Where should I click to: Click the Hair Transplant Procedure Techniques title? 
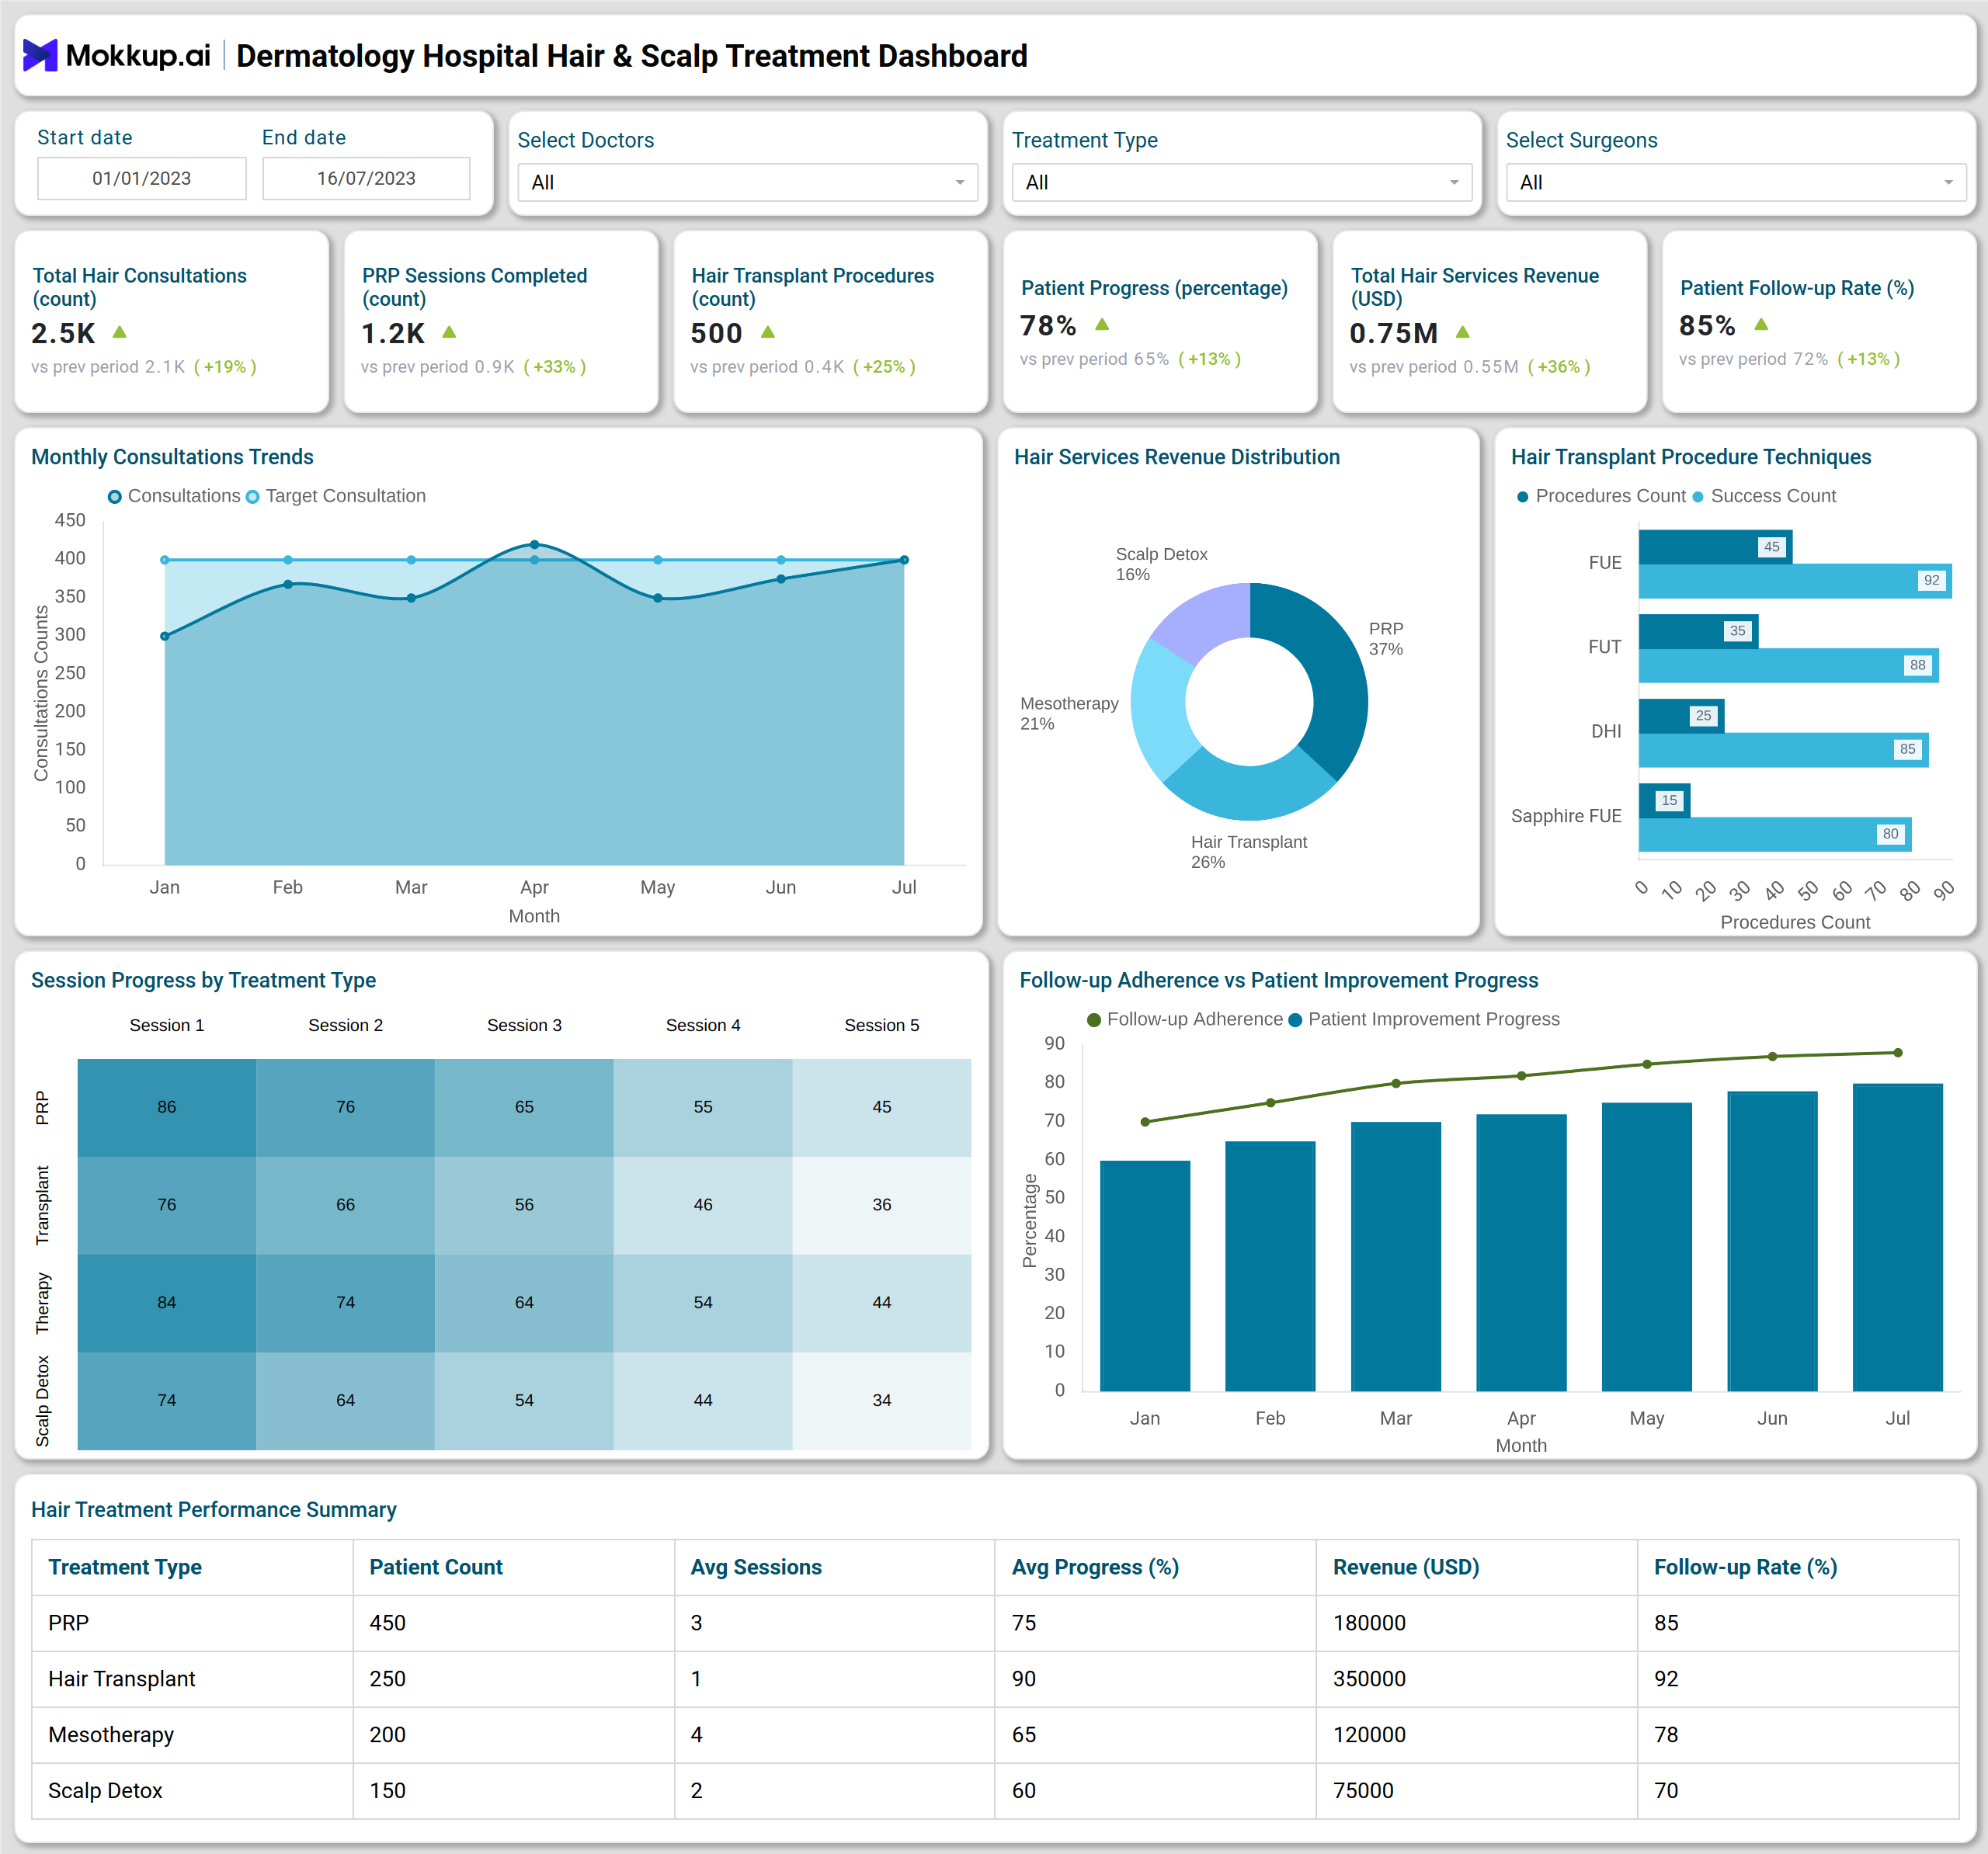[x=1691, y=457]
